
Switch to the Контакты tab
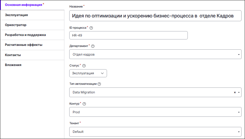click(x=13, y=55)
